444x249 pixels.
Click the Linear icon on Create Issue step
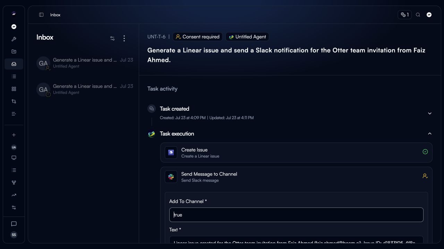tap(171, 153)
